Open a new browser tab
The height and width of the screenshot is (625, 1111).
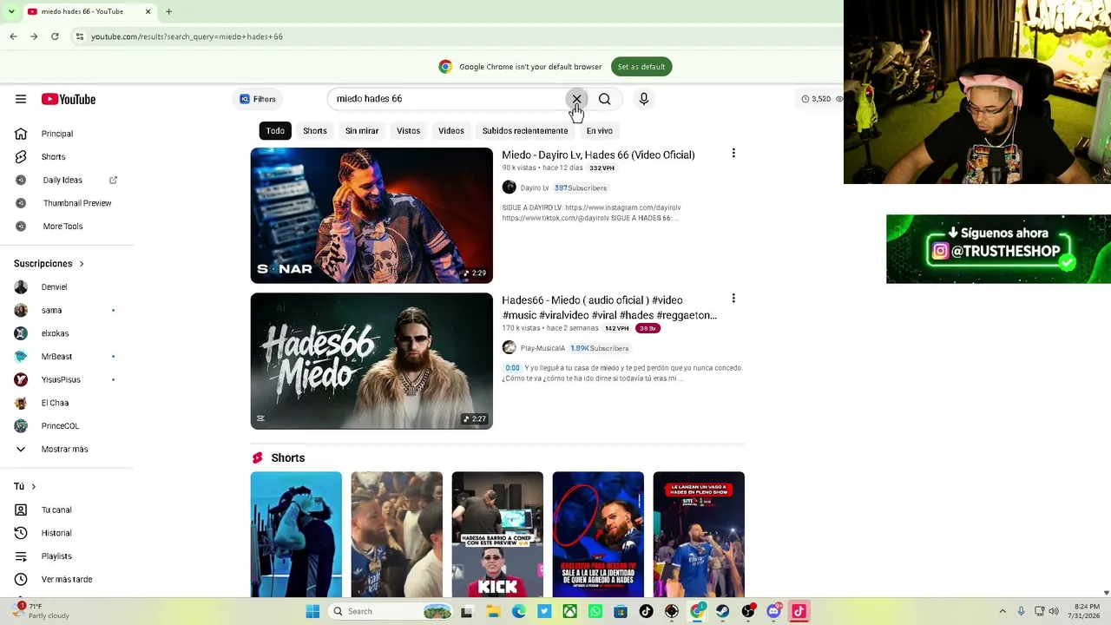[168, 11]
